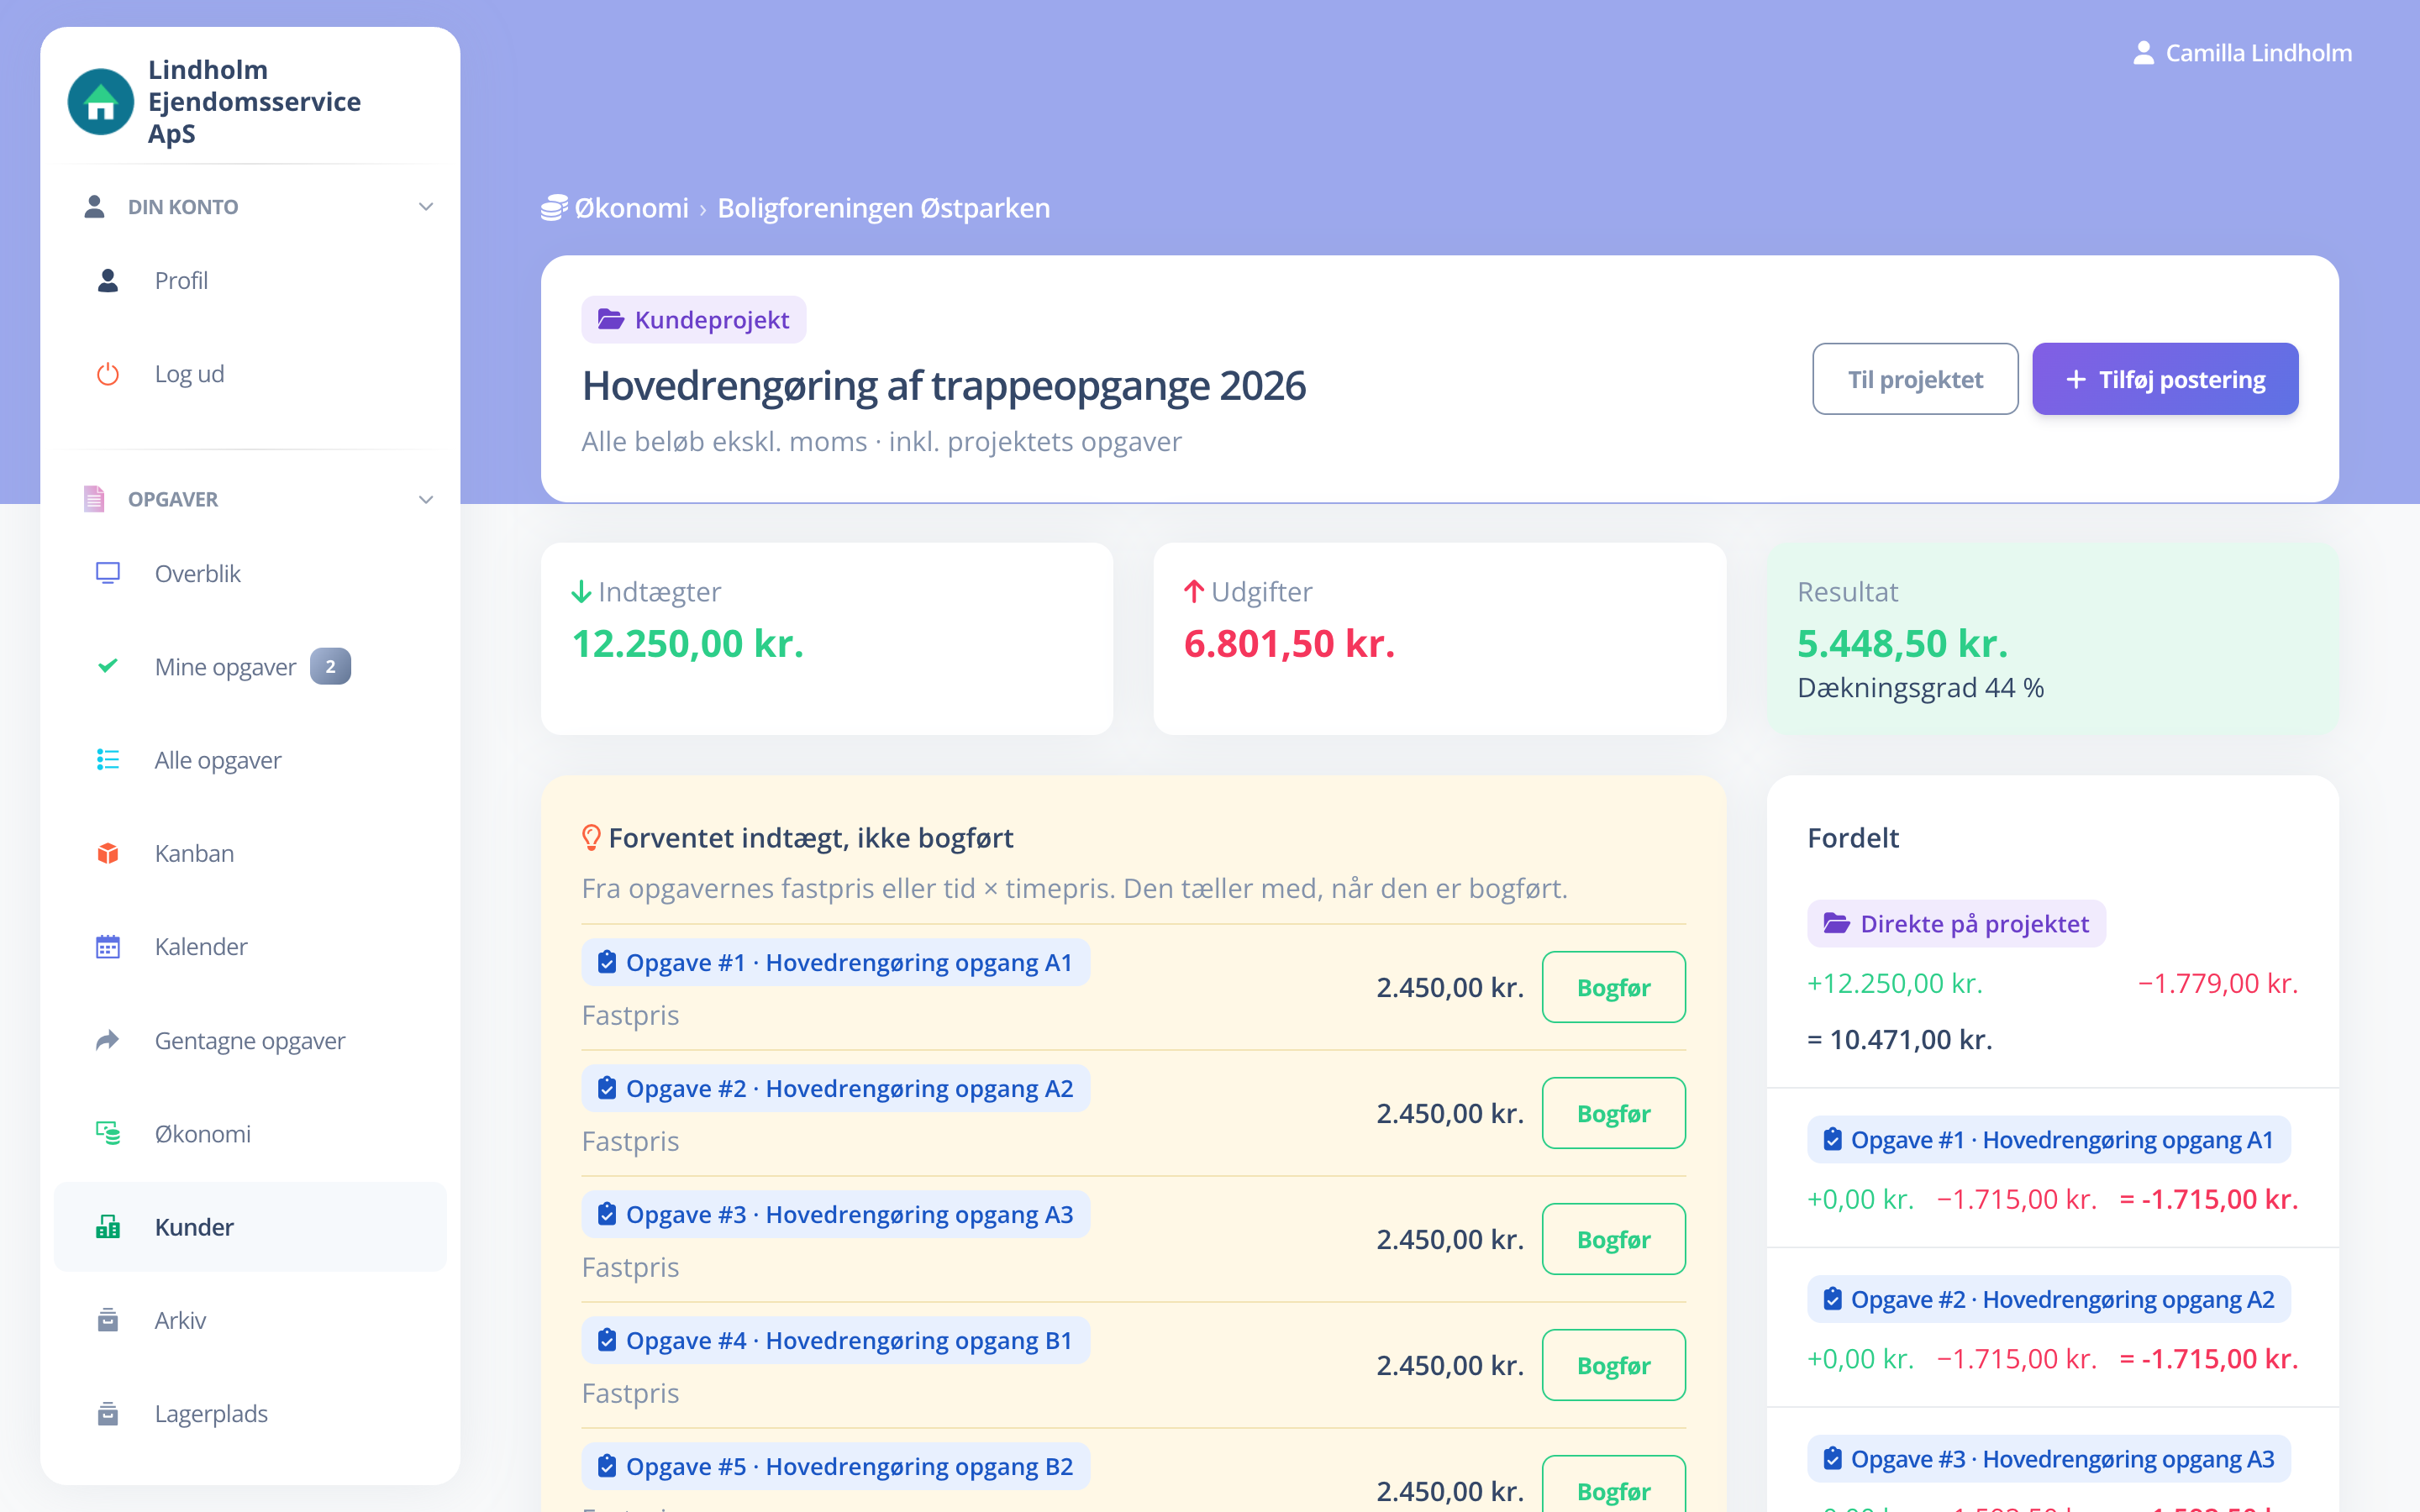The image size is (2420, 1512).
Task: Select Gentagne opgaver in sidebar
Action: [250, 1040]
